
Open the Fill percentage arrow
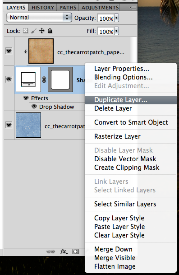[116, 31]
